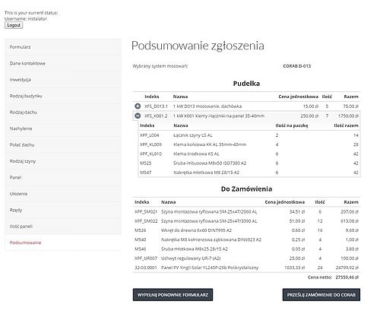Image resolution: width=380 pixels, height=314 pixels.
Task: Click 'Wkręt do drewna 6x60' row name
Action: (x=196, y=230)
